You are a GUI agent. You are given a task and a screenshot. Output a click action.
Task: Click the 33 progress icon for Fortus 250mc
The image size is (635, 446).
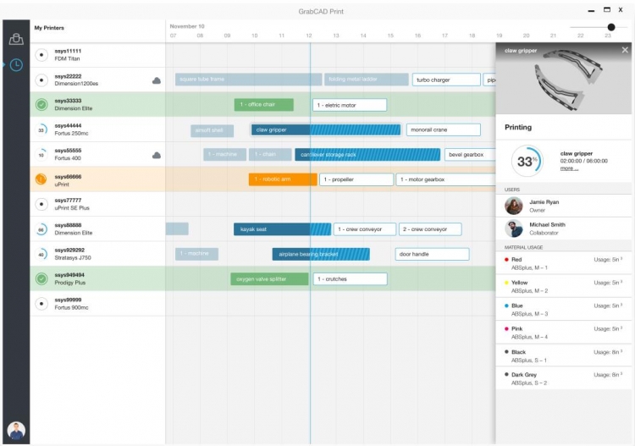[41, 130]
